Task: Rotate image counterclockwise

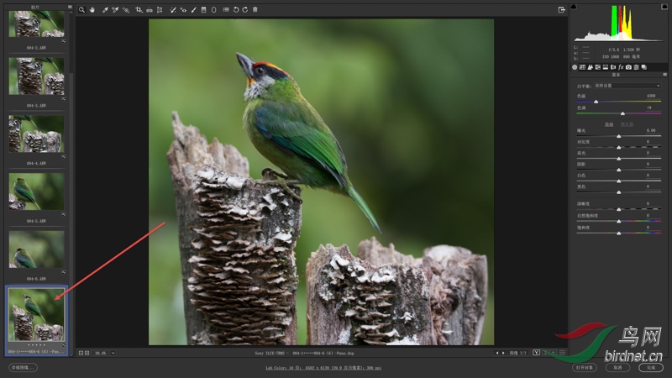Action: pos(234,9)
